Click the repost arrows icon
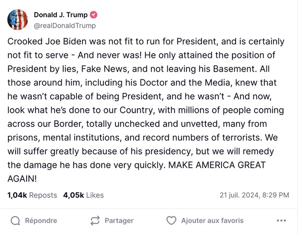Viewport: 304px width, 234px height. point(95,220)
